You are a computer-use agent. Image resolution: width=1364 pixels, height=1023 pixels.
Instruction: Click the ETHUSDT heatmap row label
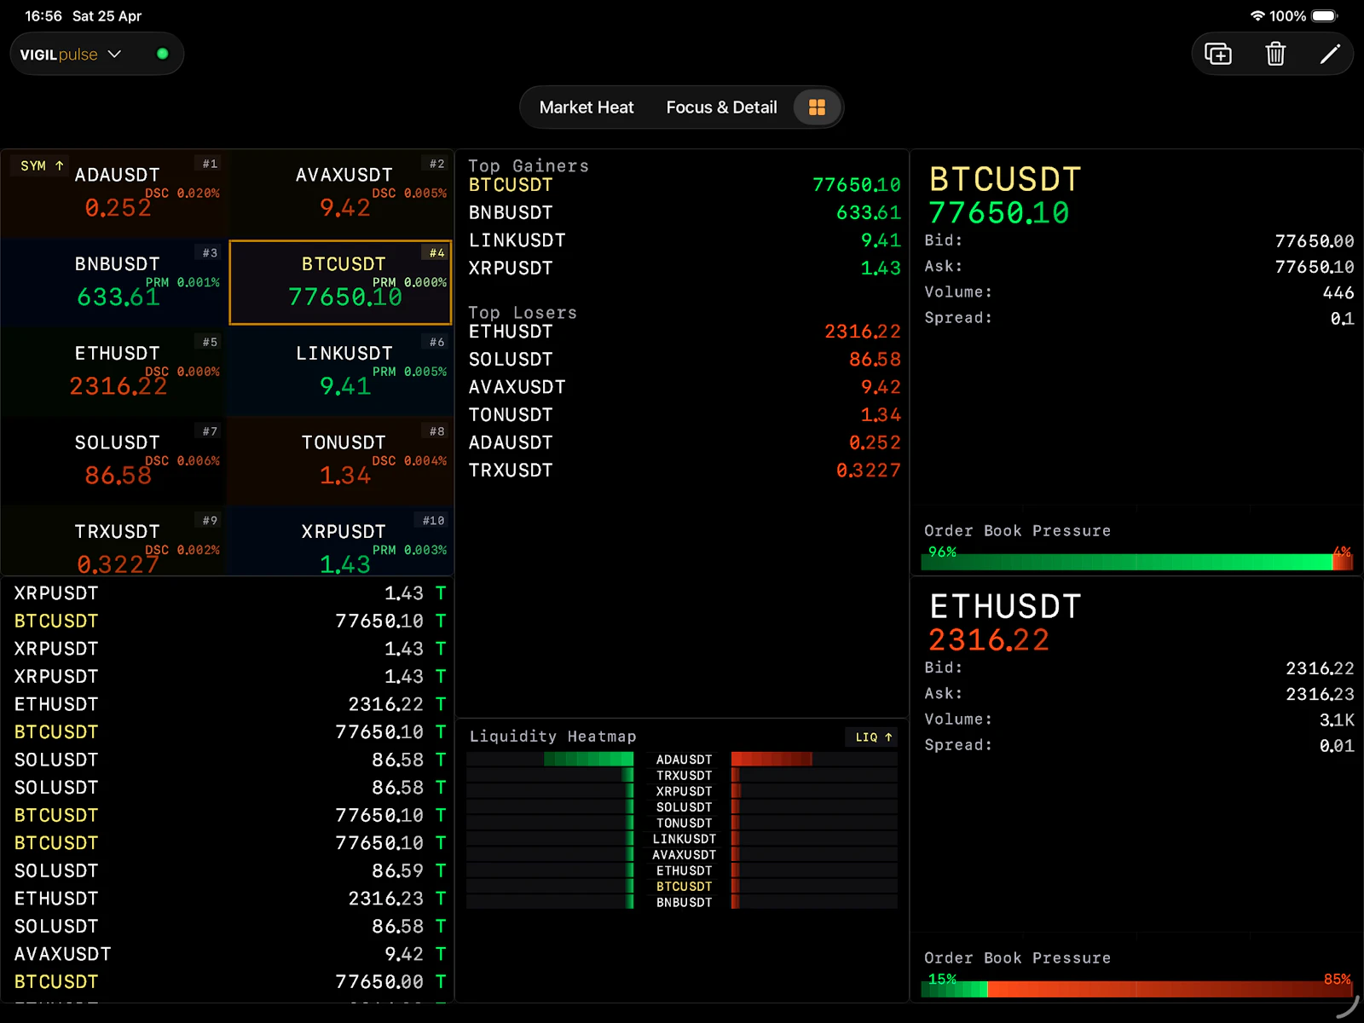(x=684, y=870)
